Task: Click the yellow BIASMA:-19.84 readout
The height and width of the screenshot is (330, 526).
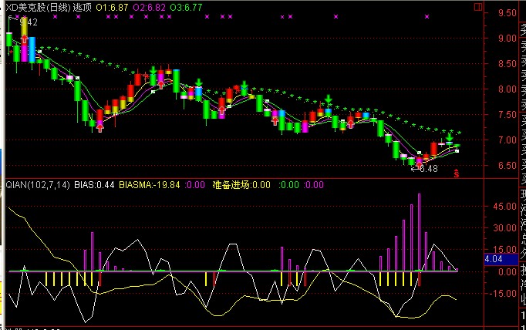Action: tap(150, 185)
